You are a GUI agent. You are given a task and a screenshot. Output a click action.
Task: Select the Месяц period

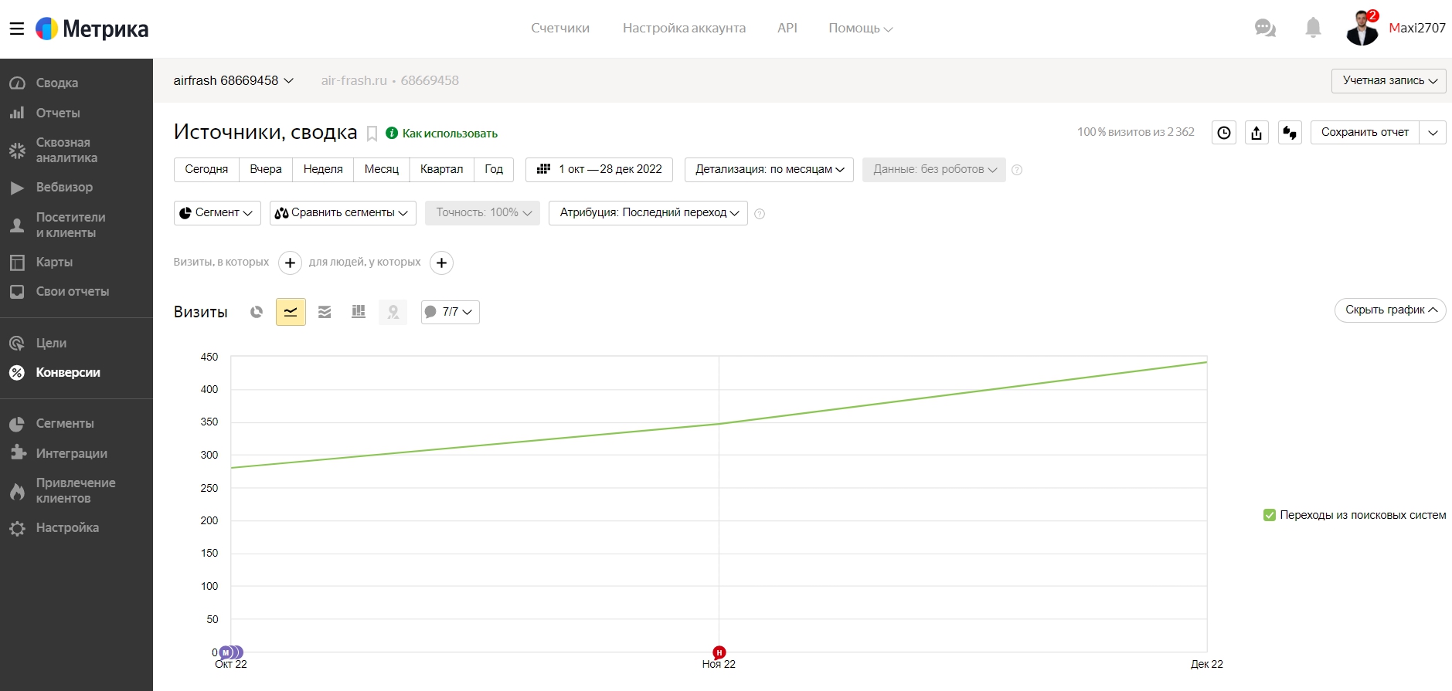382,170
